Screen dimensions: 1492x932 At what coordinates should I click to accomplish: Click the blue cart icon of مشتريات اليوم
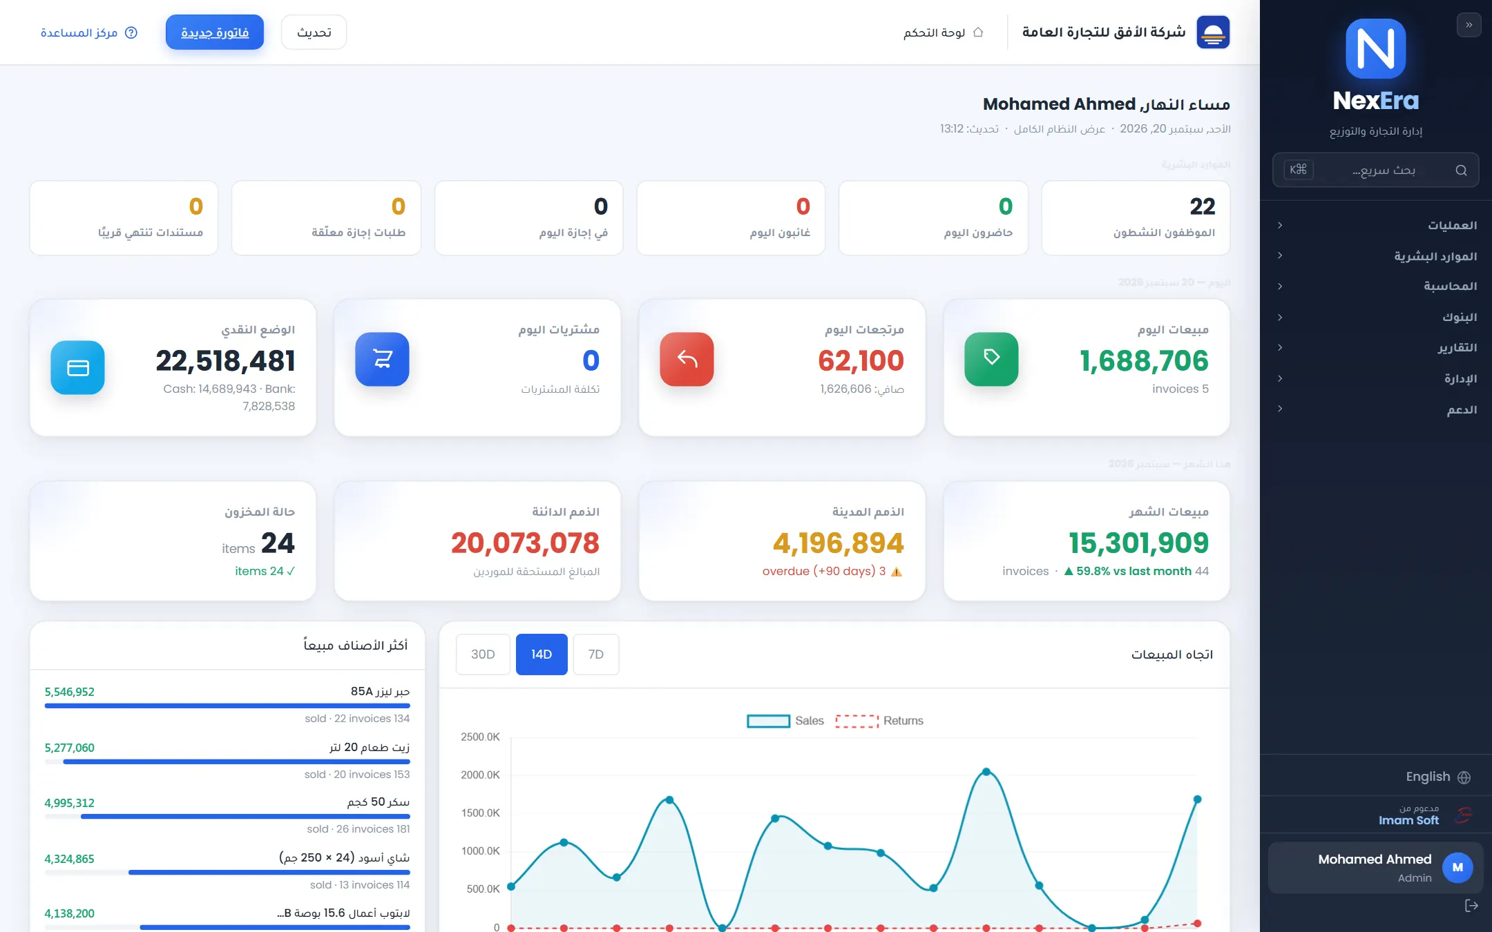click(382, 359)
